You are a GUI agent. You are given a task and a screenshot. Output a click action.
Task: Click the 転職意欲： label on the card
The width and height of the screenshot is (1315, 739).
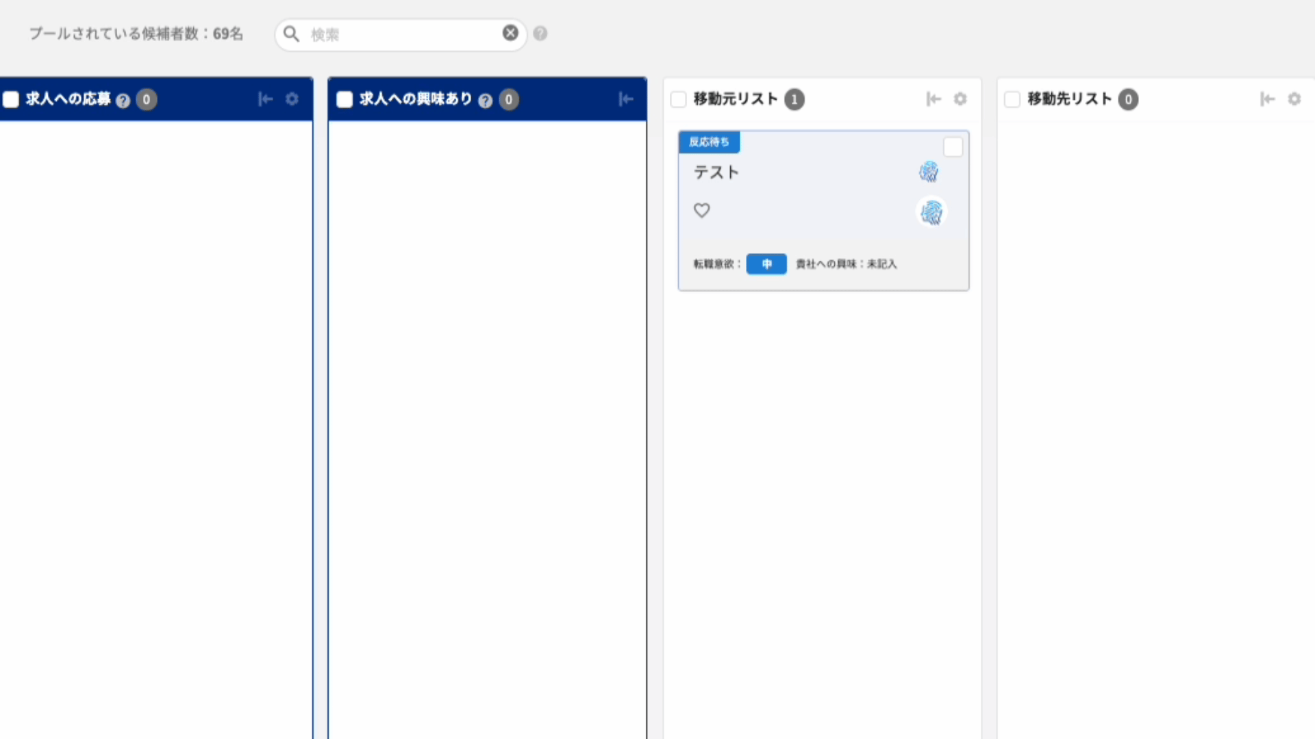(717, 263)
